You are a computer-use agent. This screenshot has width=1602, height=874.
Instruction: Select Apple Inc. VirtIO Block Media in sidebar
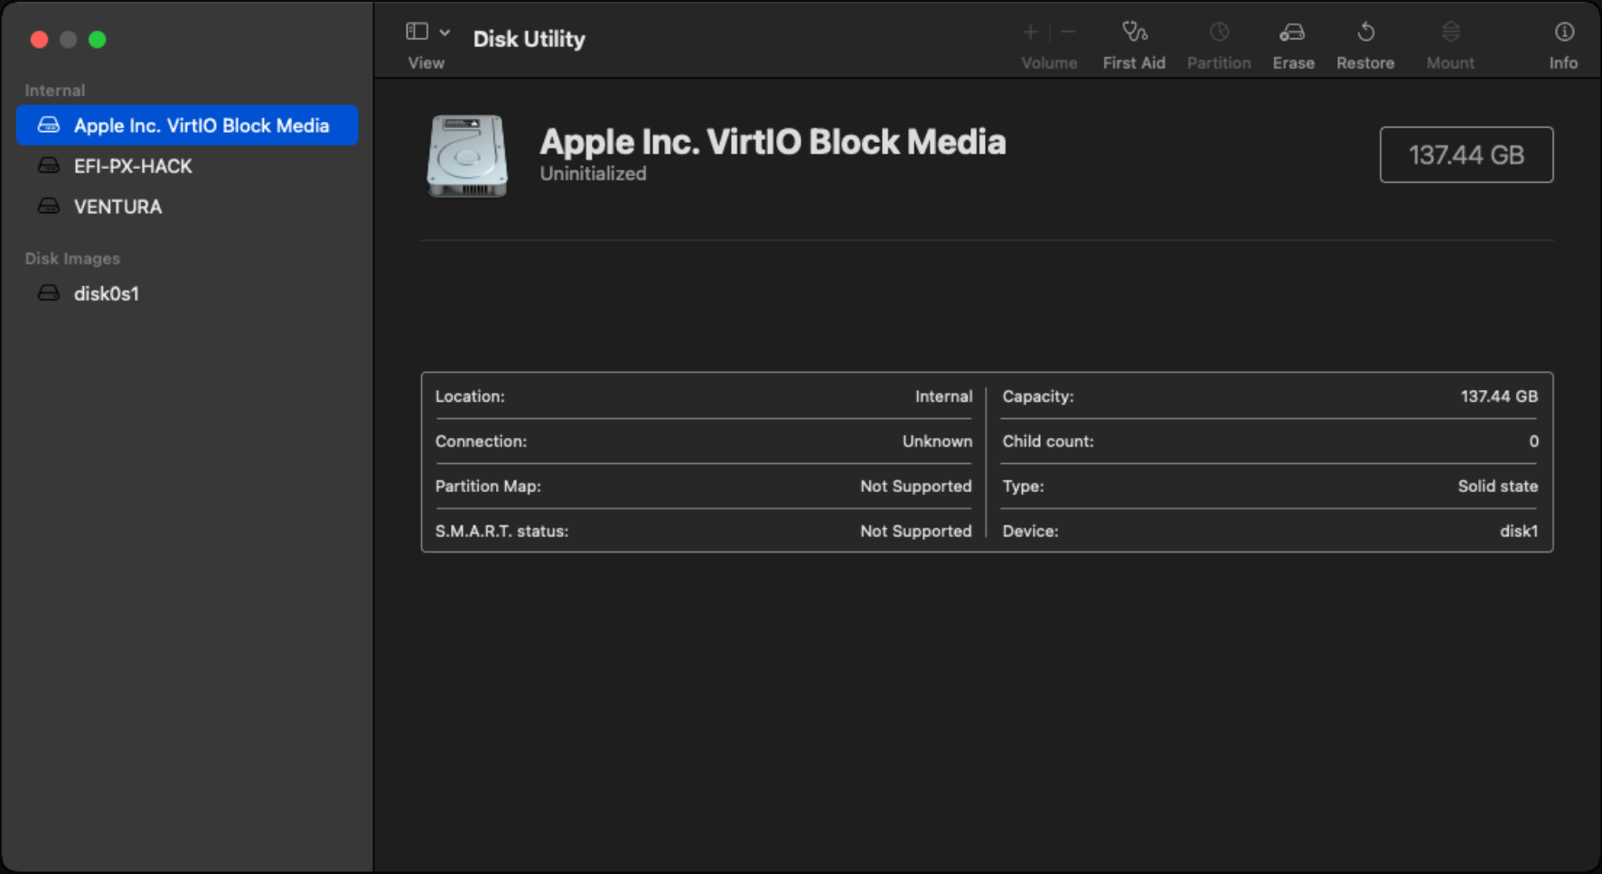(187, 126)
